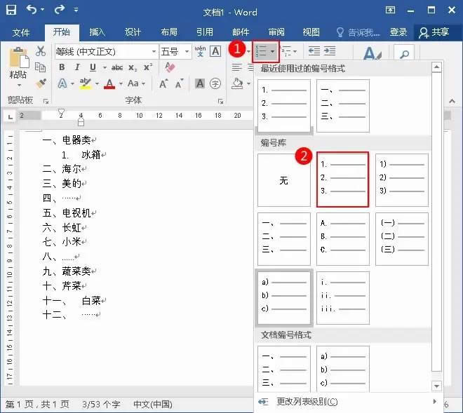Screen dimensions: 463x413
Task: Toggle Bold formatting
Action: [x=62, y=67]
